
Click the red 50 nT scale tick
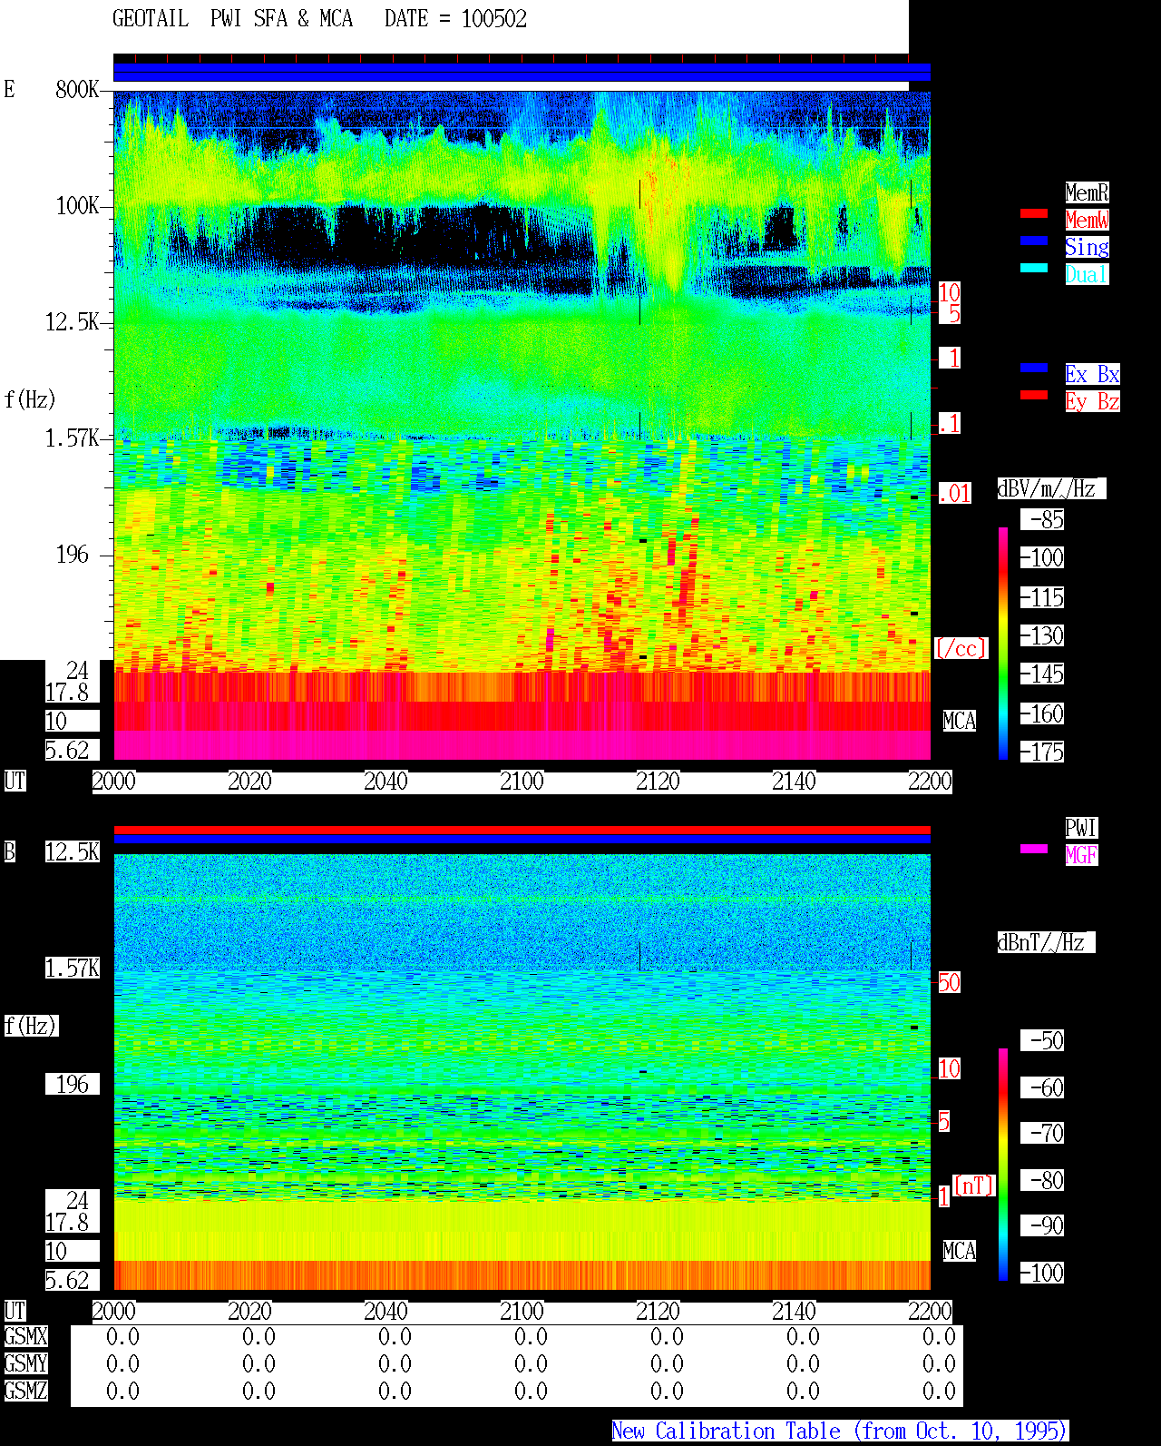click(949, 982)
